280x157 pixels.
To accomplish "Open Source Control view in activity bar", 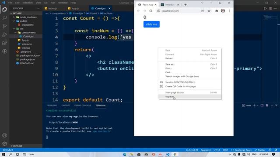I will click(x=5, y=26).
